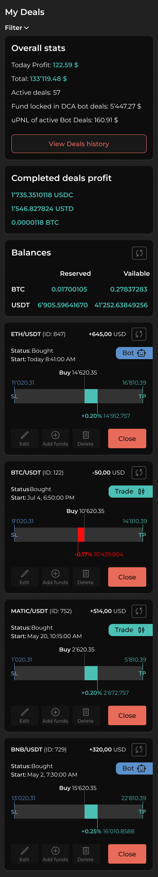
Task: Delete the ETH/USDT deal
Action: 85,438
